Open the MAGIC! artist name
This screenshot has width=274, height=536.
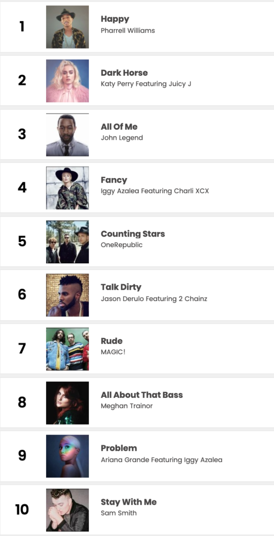tap(113, 352)
